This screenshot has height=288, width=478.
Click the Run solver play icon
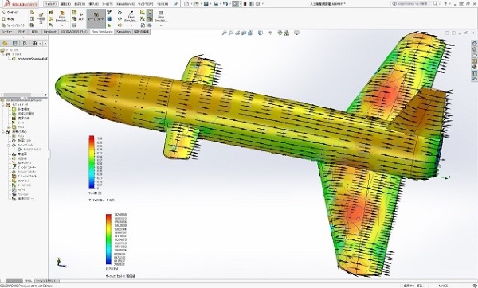pos(81,14)
